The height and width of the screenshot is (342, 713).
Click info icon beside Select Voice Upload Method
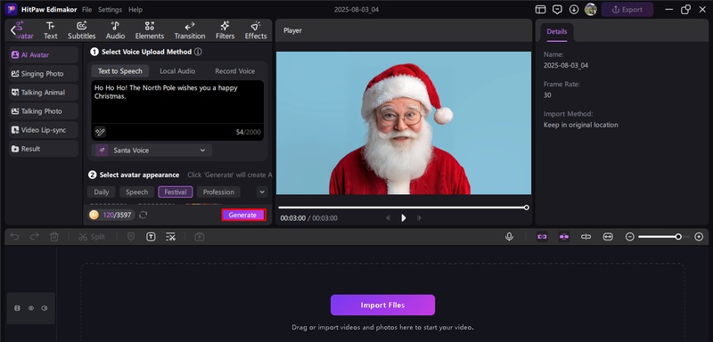pyautogui.click(x=198, y=52)
